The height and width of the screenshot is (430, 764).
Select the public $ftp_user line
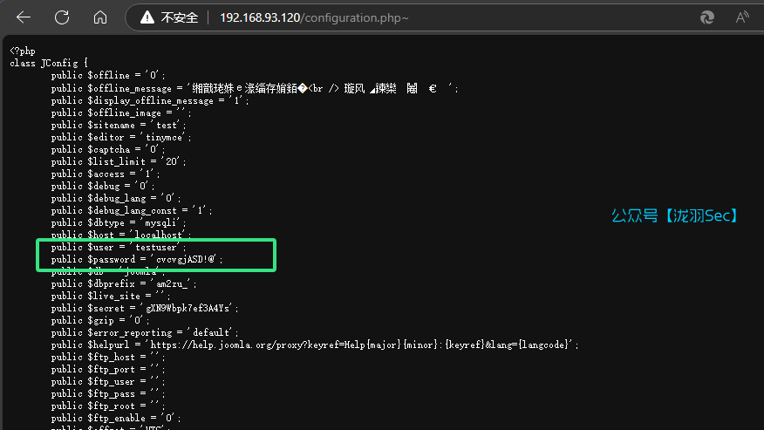[108, 381]
